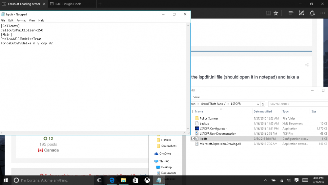Sort files by Type column
Image resolution: width=328 pixels, height=185 pixels.
coord(286,111)
